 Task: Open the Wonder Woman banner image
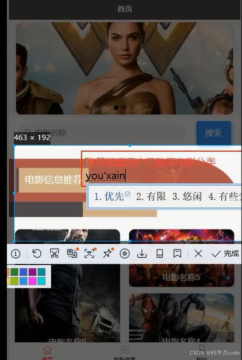(x=125, y=68)
